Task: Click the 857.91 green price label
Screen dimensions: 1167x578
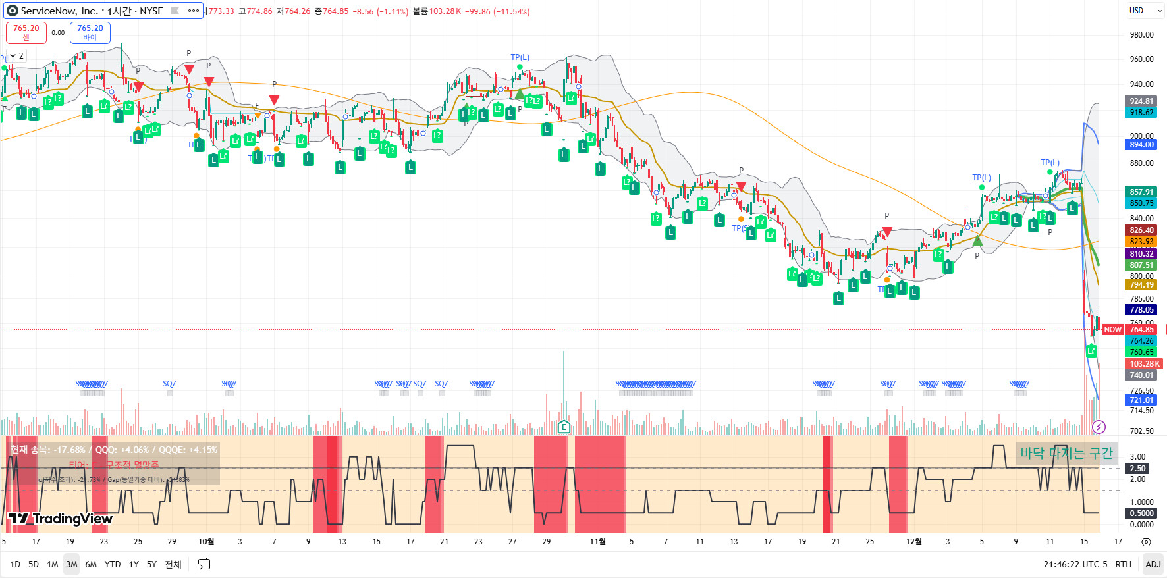Action: click(x=1141, y=192)
